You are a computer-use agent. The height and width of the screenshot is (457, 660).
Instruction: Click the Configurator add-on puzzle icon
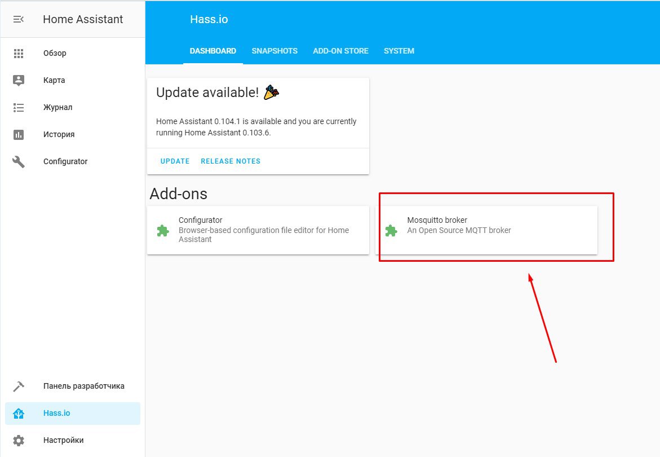pos(163,231)
